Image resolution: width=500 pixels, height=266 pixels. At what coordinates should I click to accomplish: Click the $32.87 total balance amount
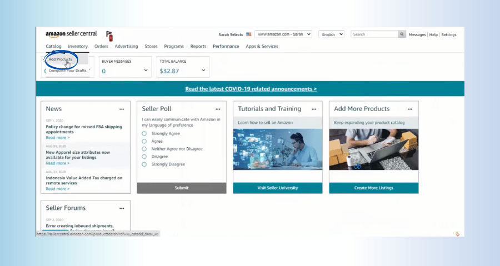click(x=169, y=71)
